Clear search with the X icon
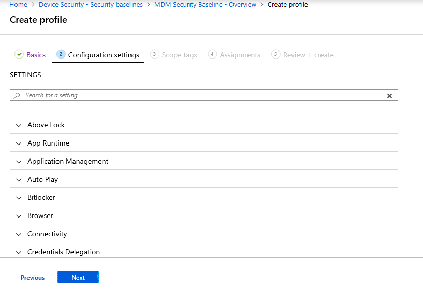 point(389,96)
